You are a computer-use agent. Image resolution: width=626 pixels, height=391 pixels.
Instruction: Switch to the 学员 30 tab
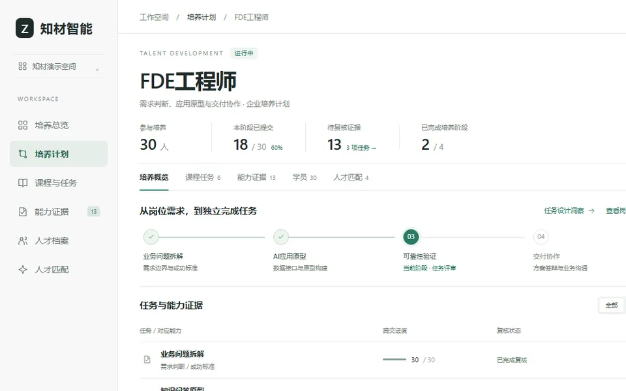point(305,177)
